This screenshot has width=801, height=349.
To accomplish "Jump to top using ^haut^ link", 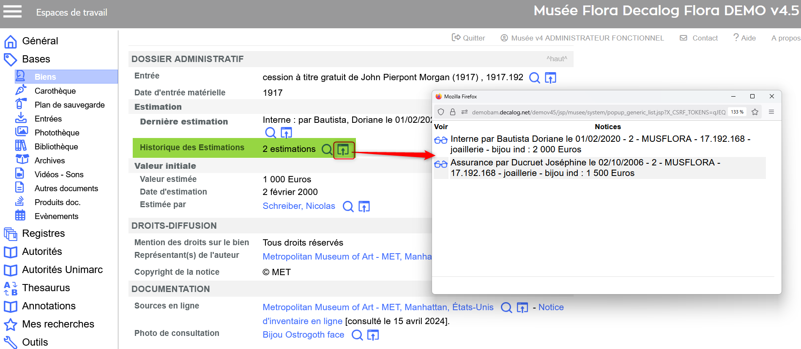I will pyautogui.click(x=556, y=59).
